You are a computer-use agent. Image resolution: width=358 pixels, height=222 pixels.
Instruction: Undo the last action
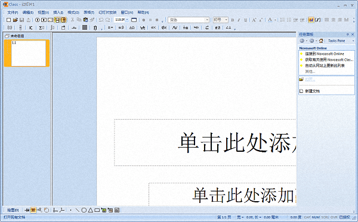coord(101,20)
